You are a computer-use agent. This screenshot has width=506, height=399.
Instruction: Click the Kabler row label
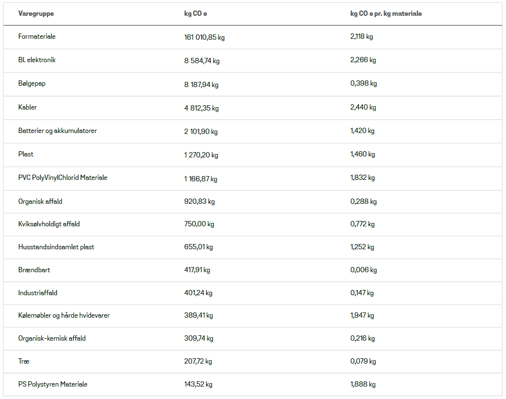pyautogui.click(x=28, y=107)
